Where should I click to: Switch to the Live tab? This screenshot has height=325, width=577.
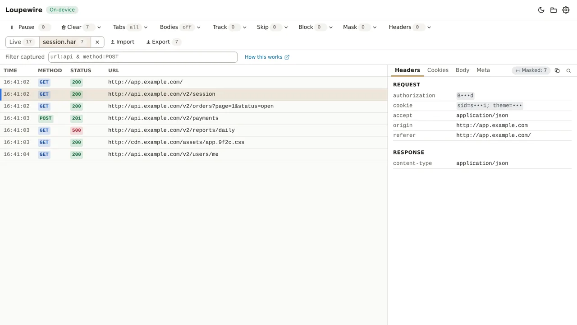pyautogui.click(x=23, y=42)
